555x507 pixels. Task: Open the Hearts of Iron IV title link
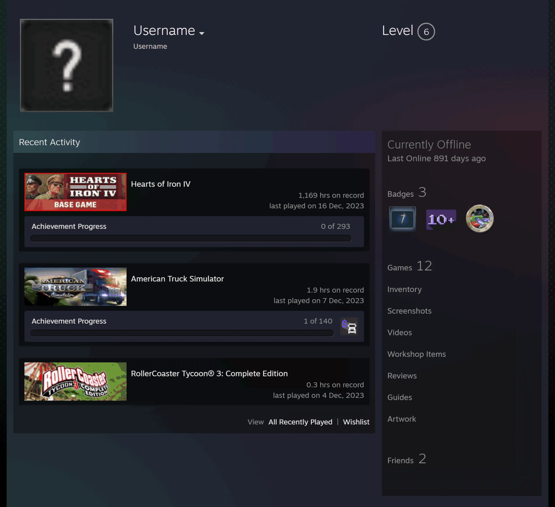(x=161, y=184)
